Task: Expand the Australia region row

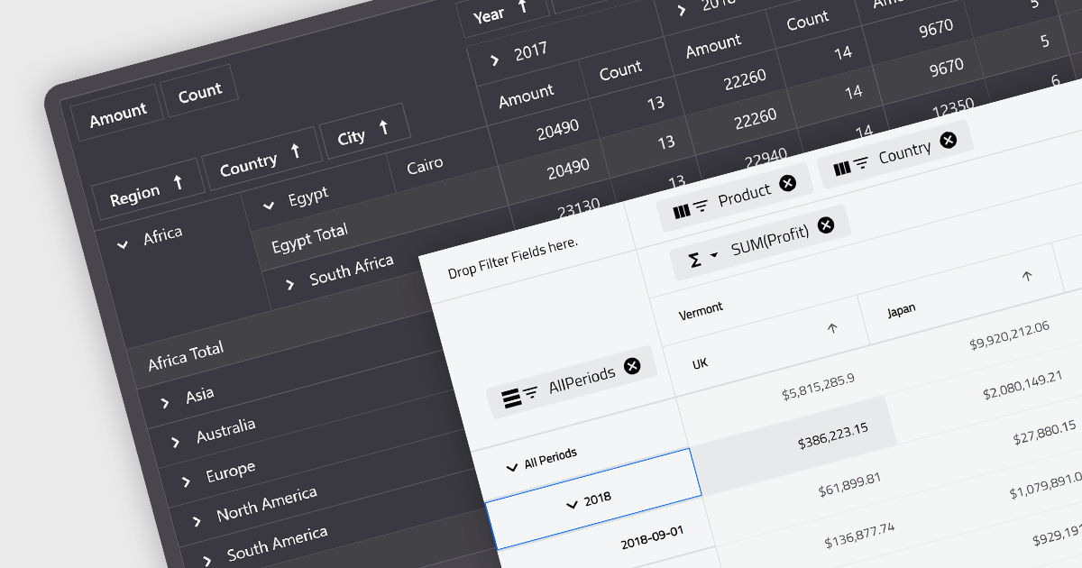Action: pos(176,442)
